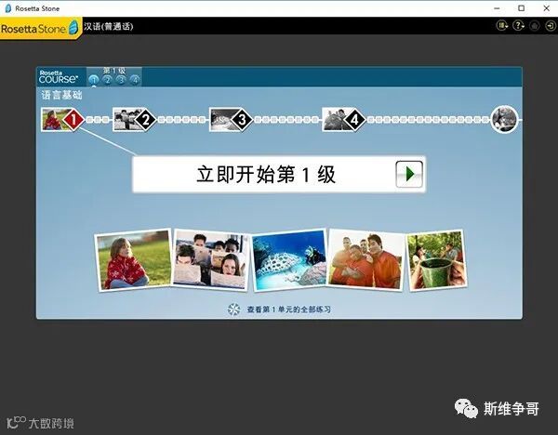Viewport: 558px width, 435px height.
Task: Open lesson 1 red diamond marker
Action: point(73,120)
